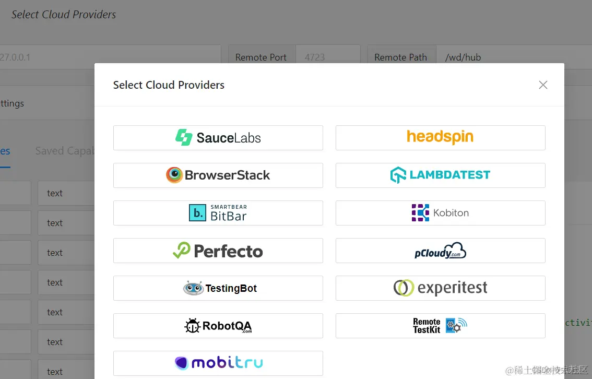Enable the Perfecto cloud provider
This screenshot has height=379, width=592.
point(218,251)
